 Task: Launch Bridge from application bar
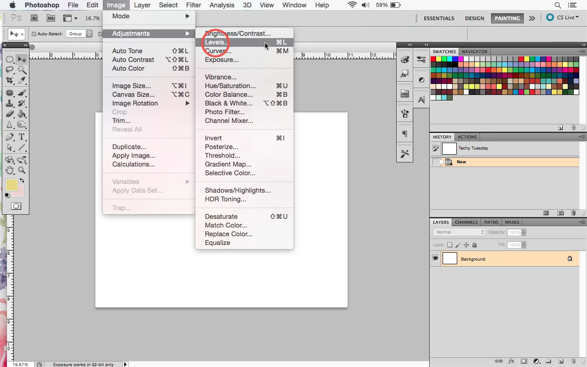[34, 18]
